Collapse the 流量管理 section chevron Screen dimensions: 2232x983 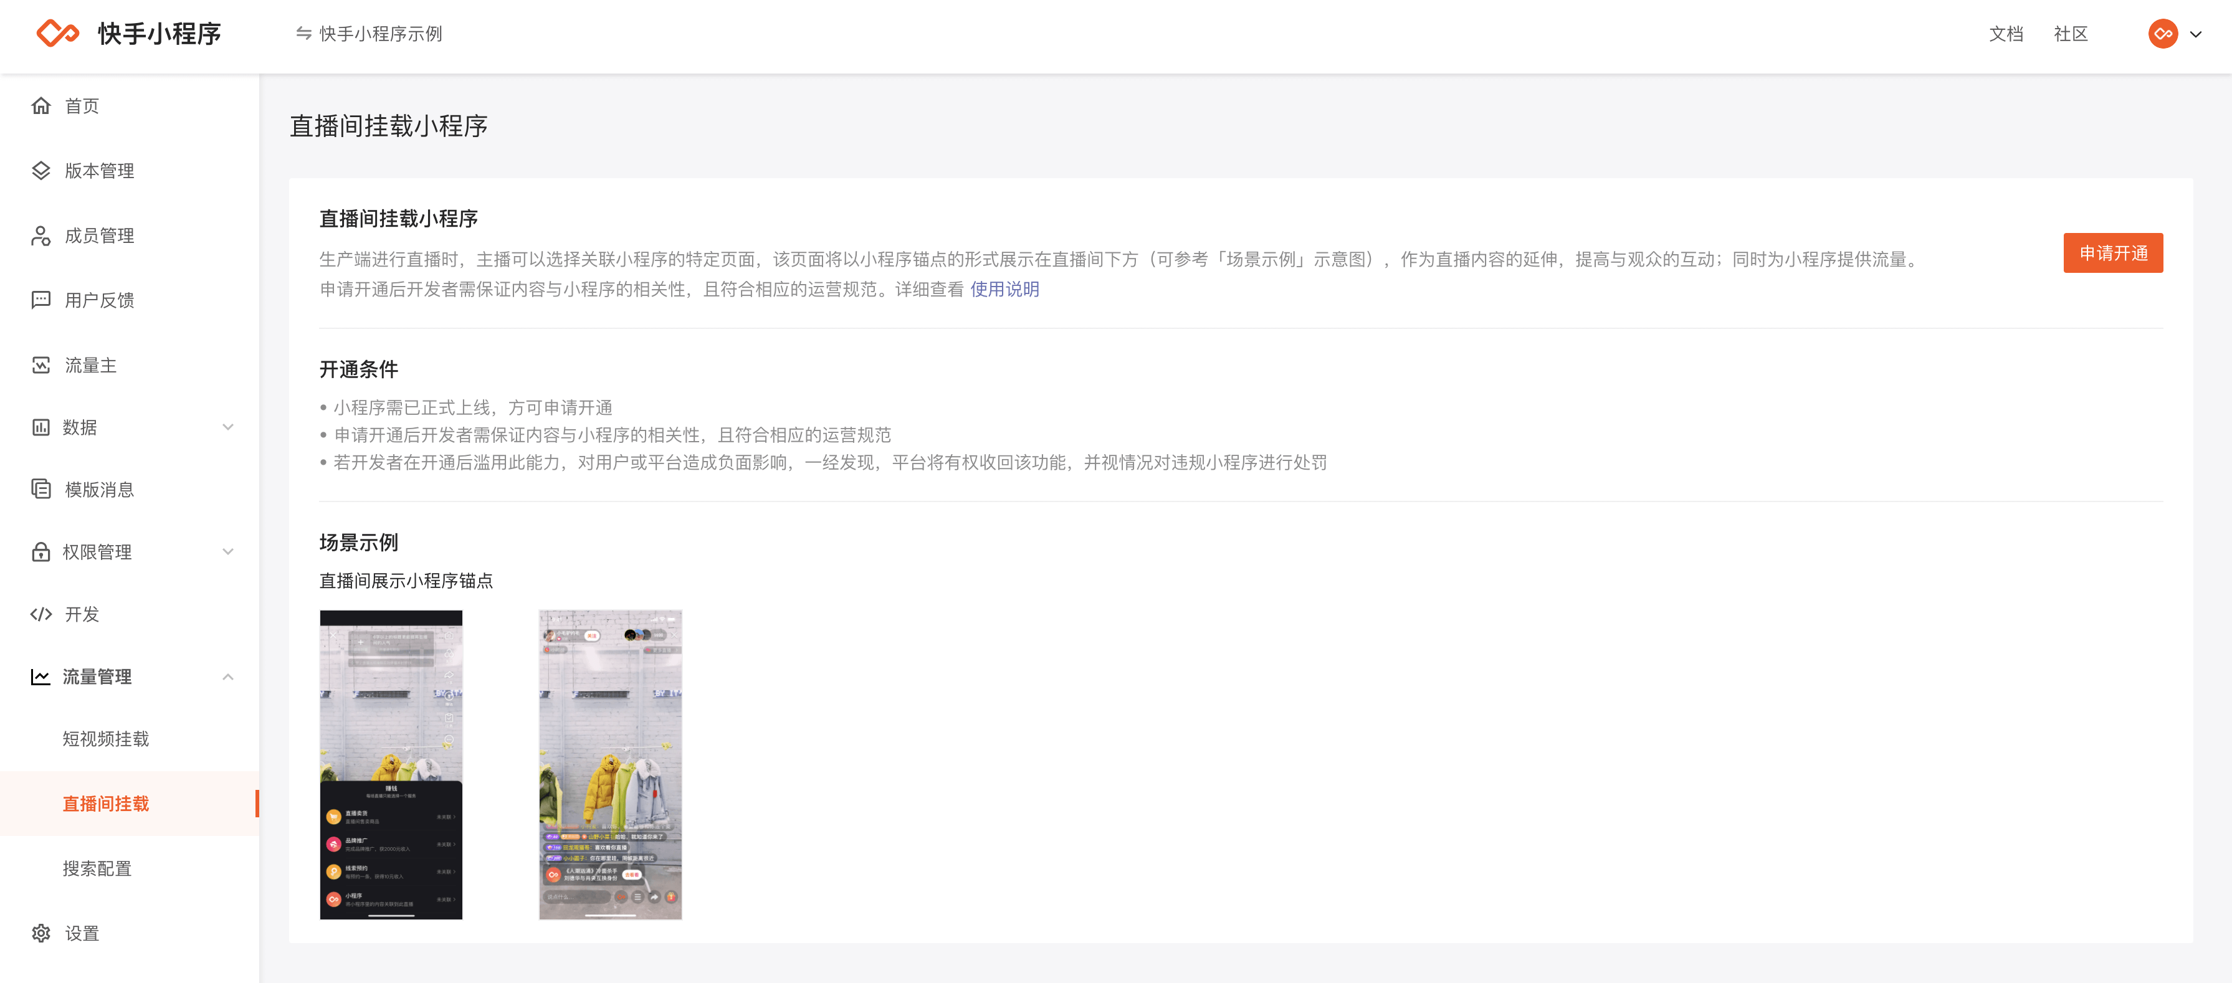tap(228, 677)
